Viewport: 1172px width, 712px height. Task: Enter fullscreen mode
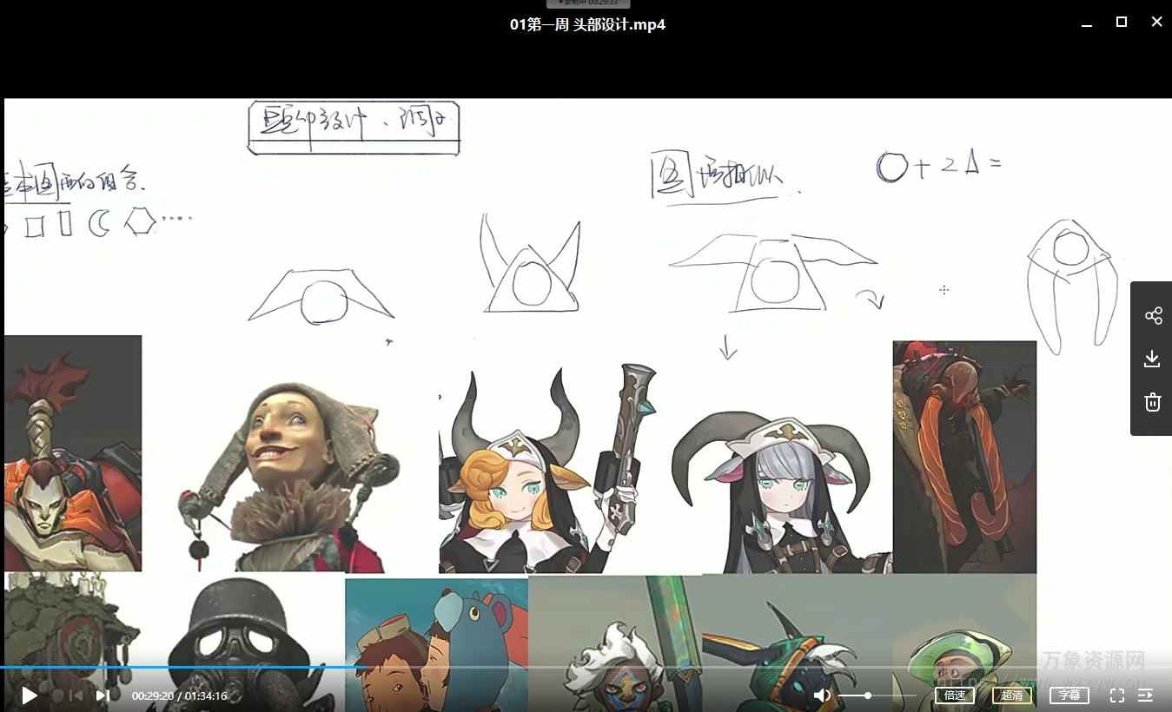[x=1117, y=696]
